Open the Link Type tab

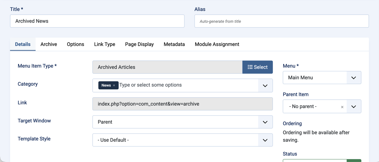pyautogui.click(x=105, y=44)
